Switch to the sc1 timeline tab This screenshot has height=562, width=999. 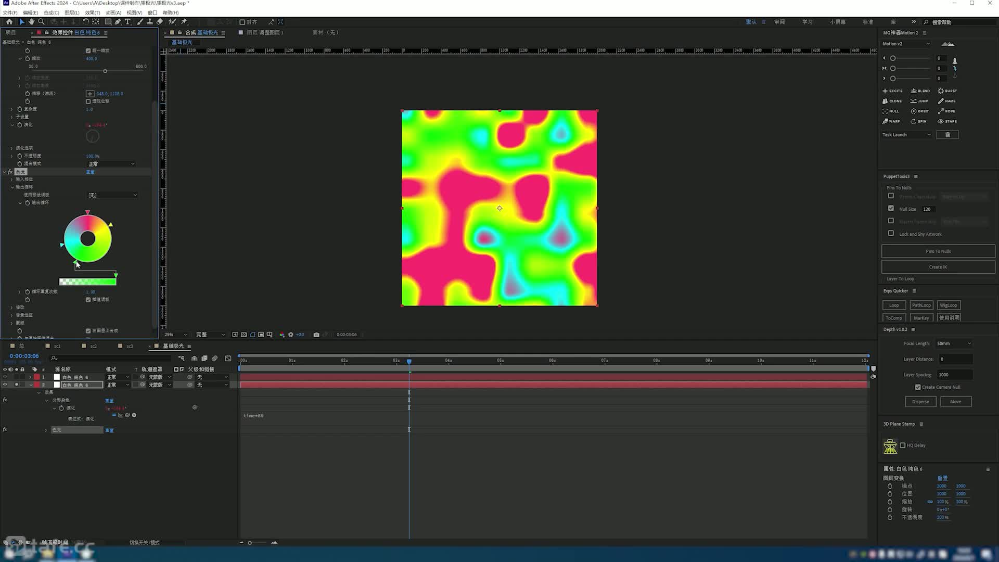pyautogui.click(x=57, y=346)
